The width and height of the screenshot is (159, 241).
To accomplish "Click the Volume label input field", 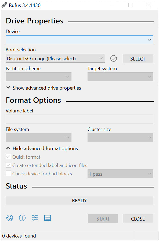I will [x=79, y=119].
